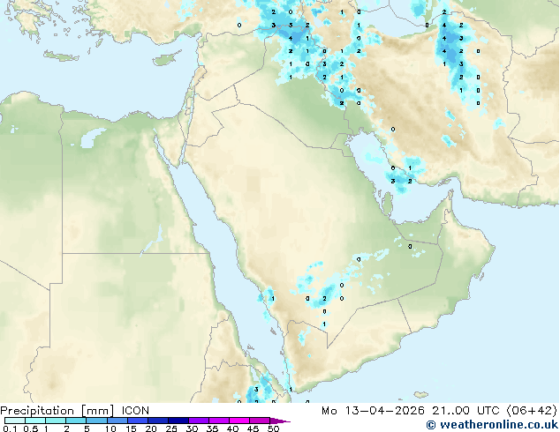Click the 0.5–1 mm legend color swatch
This screenshot has width=560, height=432.
point(35,421)
